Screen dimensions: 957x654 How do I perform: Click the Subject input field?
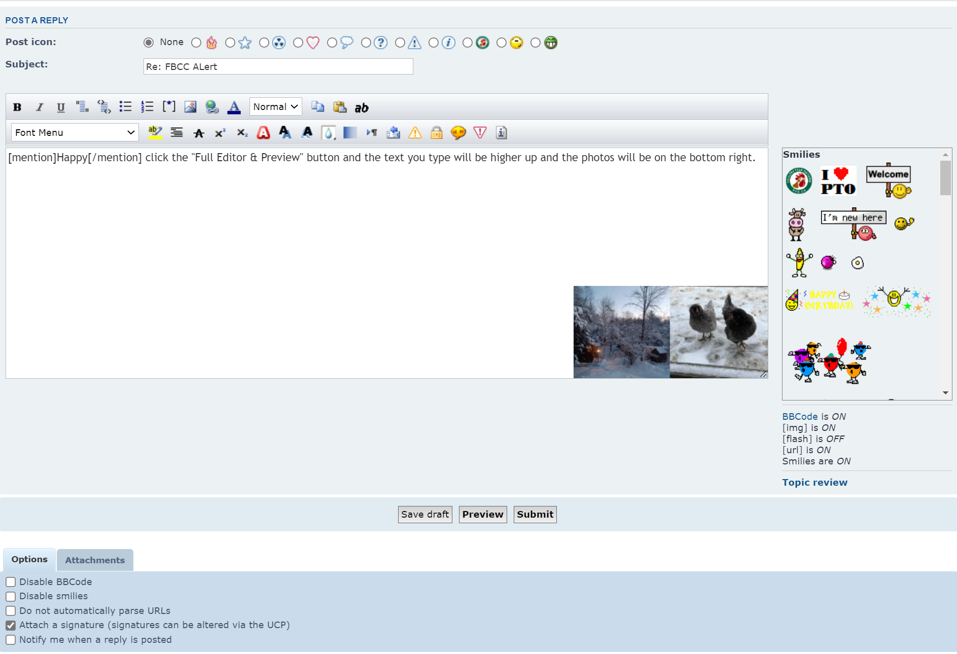point(278,67)
